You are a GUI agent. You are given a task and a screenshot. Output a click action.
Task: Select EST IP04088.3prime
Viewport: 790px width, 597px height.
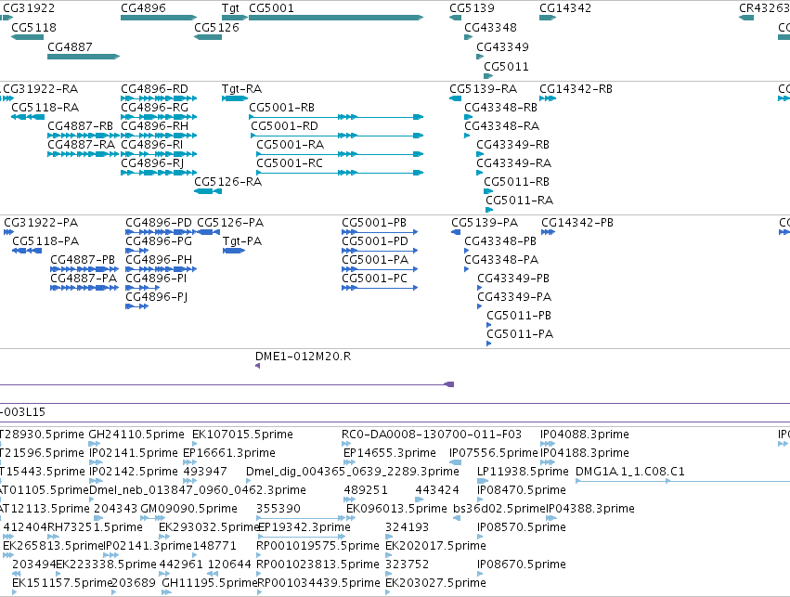(x=585, y=435)
